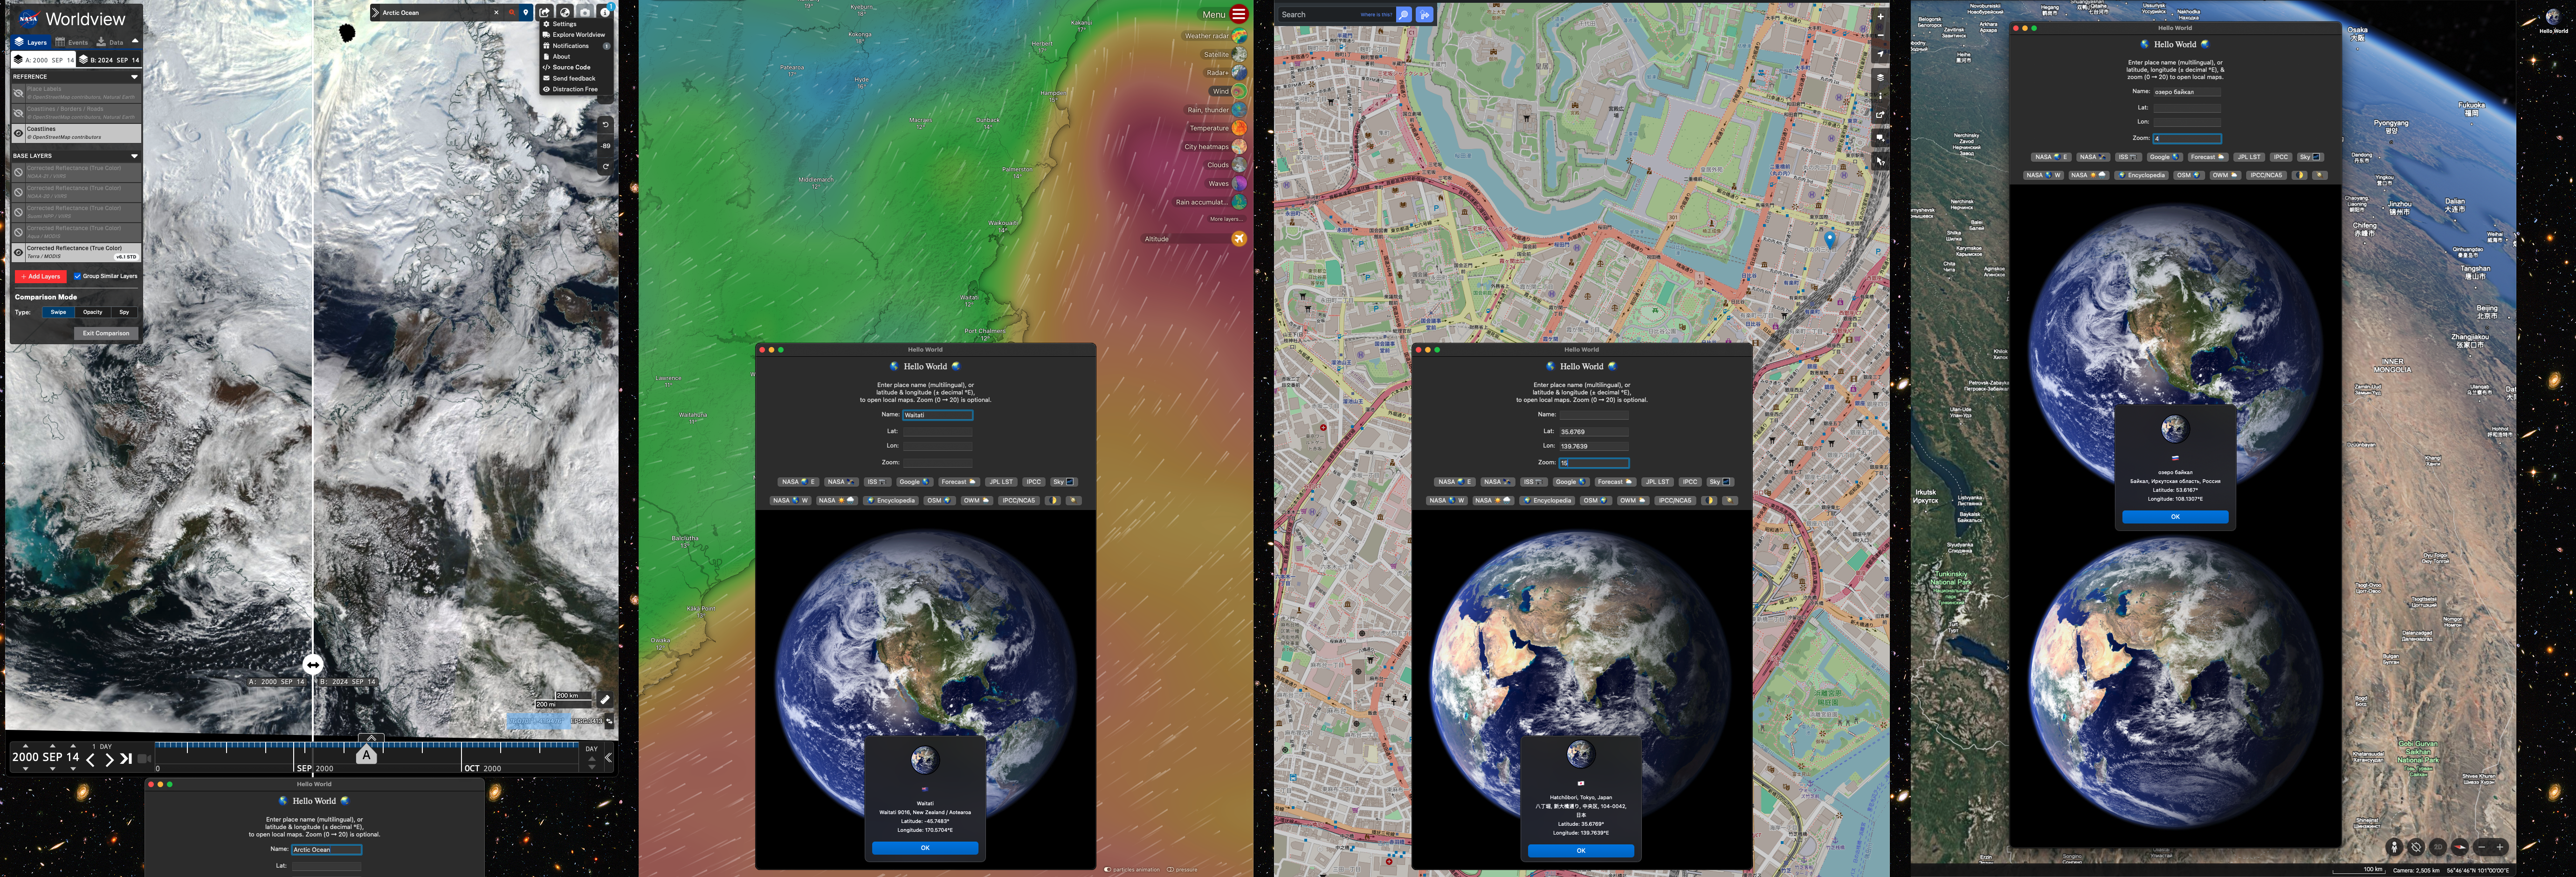
Task: Collapse the Worldview sidebar with up arrow
Action: pyautogui.click(x=135, y=41)
